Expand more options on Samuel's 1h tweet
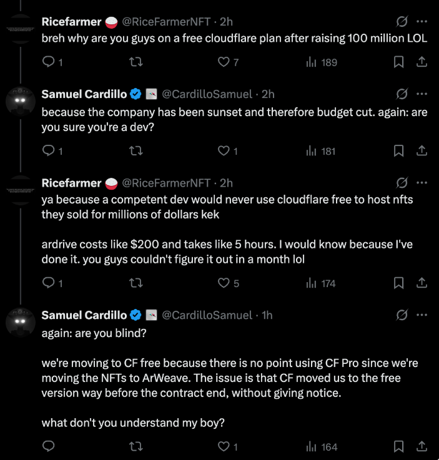Viewport: 439px width, 460px height. pos(422,315)
